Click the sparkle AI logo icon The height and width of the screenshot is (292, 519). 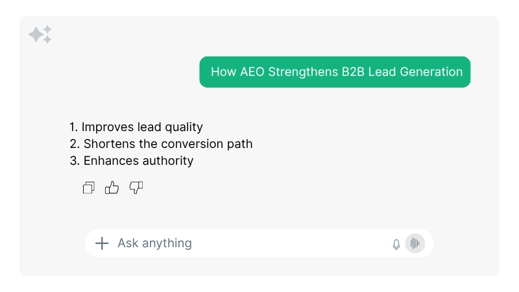coord(40,35)
